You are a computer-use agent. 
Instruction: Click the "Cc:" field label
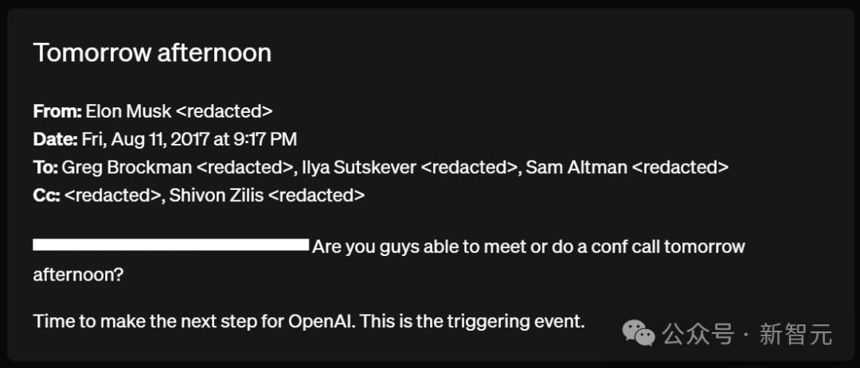point(47,195)
